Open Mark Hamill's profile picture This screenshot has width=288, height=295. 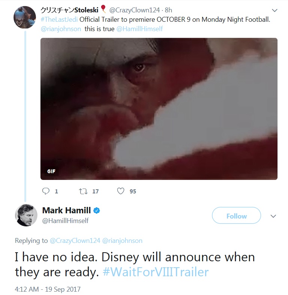tap(26, 215)
